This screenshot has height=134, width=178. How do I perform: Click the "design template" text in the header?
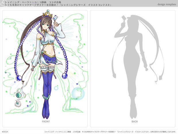167,4
